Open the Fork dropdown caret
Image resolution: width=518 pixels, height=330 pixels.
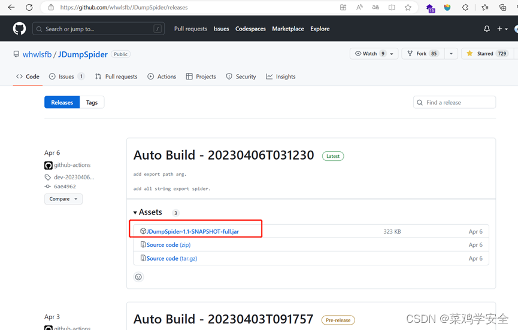[451, 54]
